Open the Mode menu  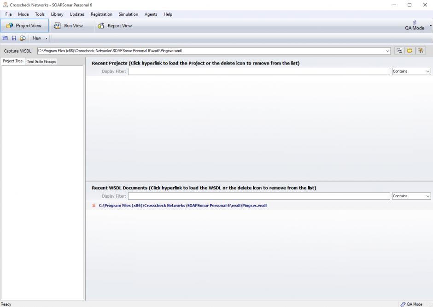(x=23, y=14)
